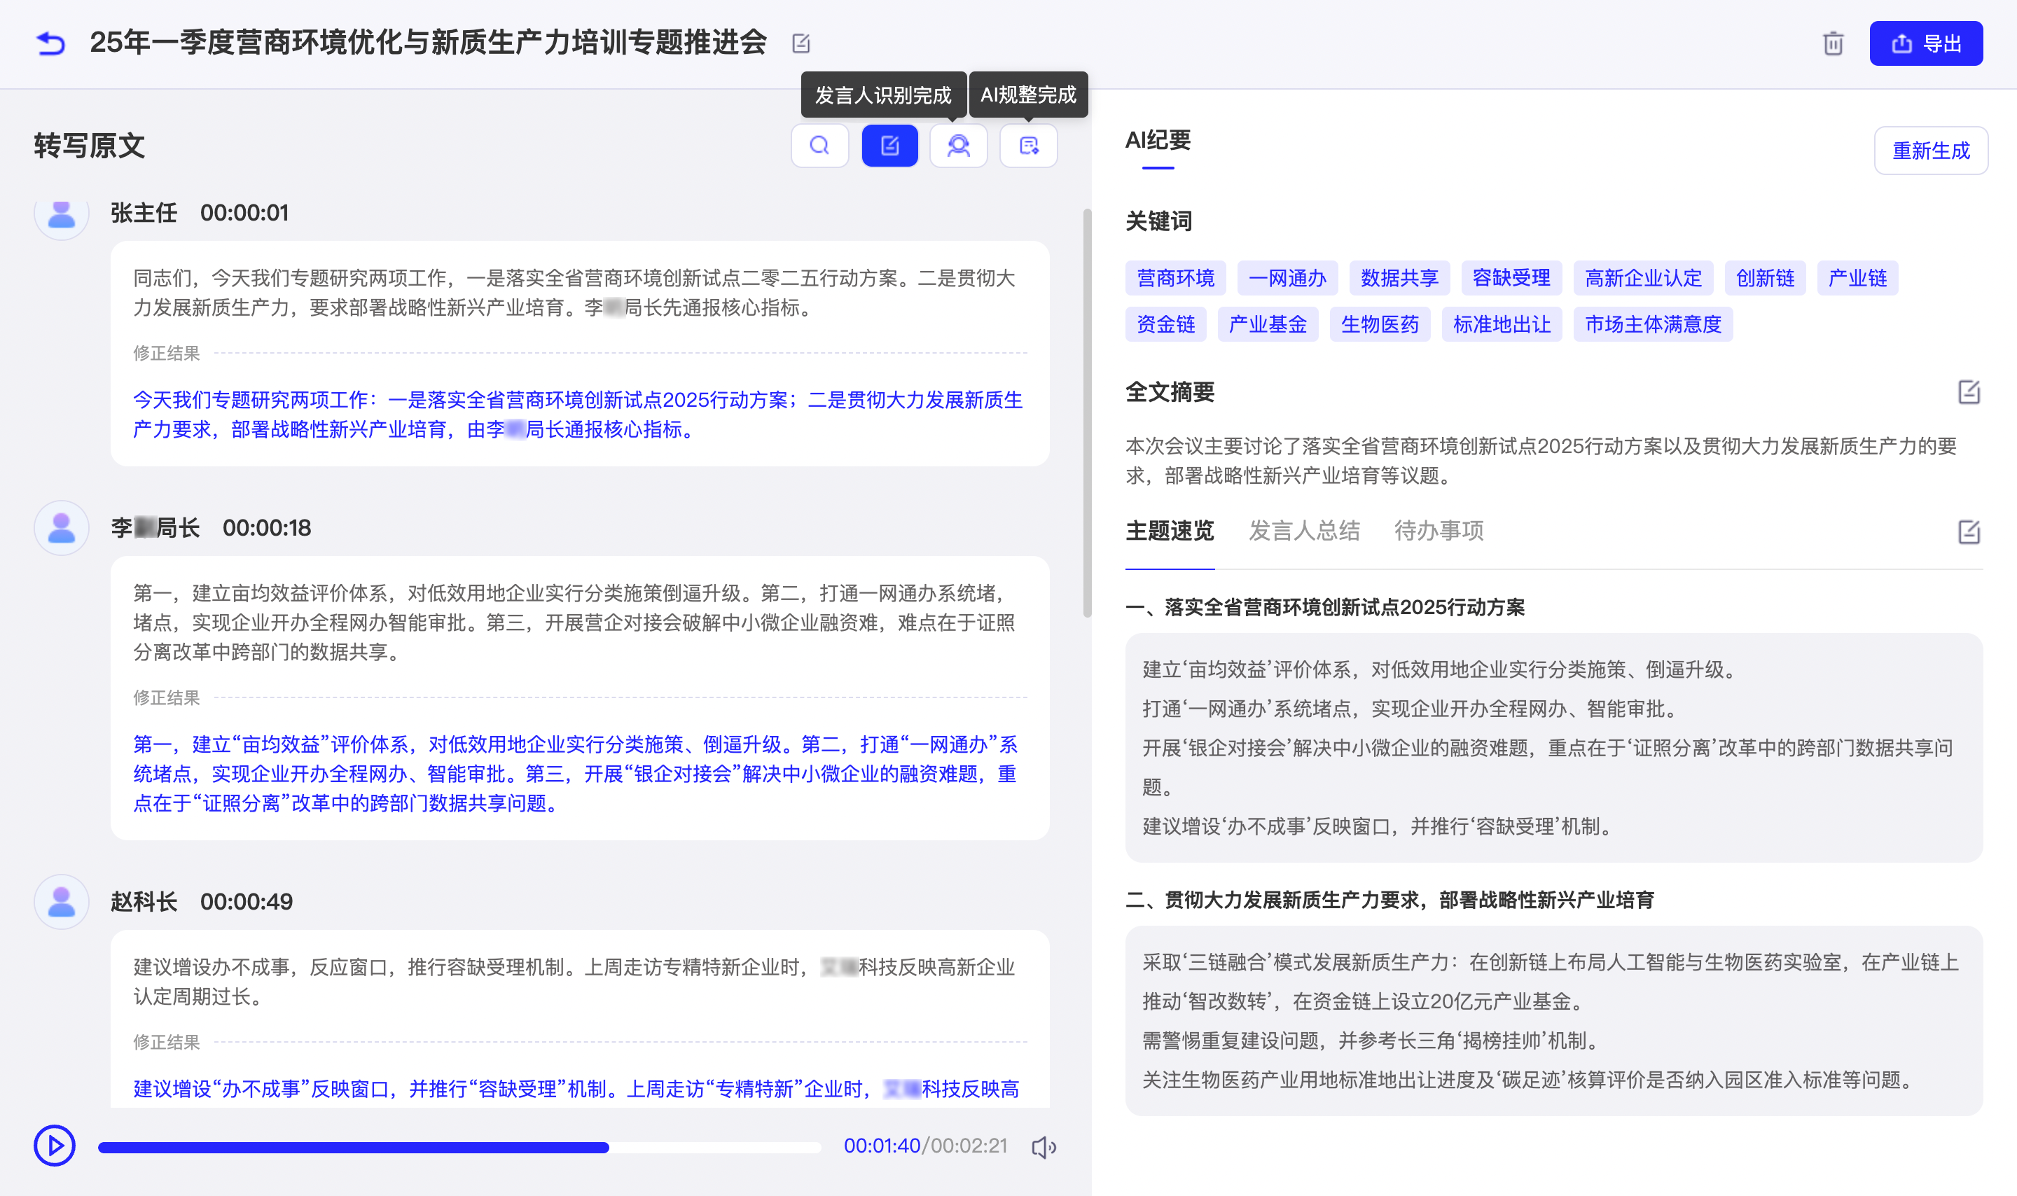
Task: Click the 导出 export button
Action: [x=1925, y=43]
